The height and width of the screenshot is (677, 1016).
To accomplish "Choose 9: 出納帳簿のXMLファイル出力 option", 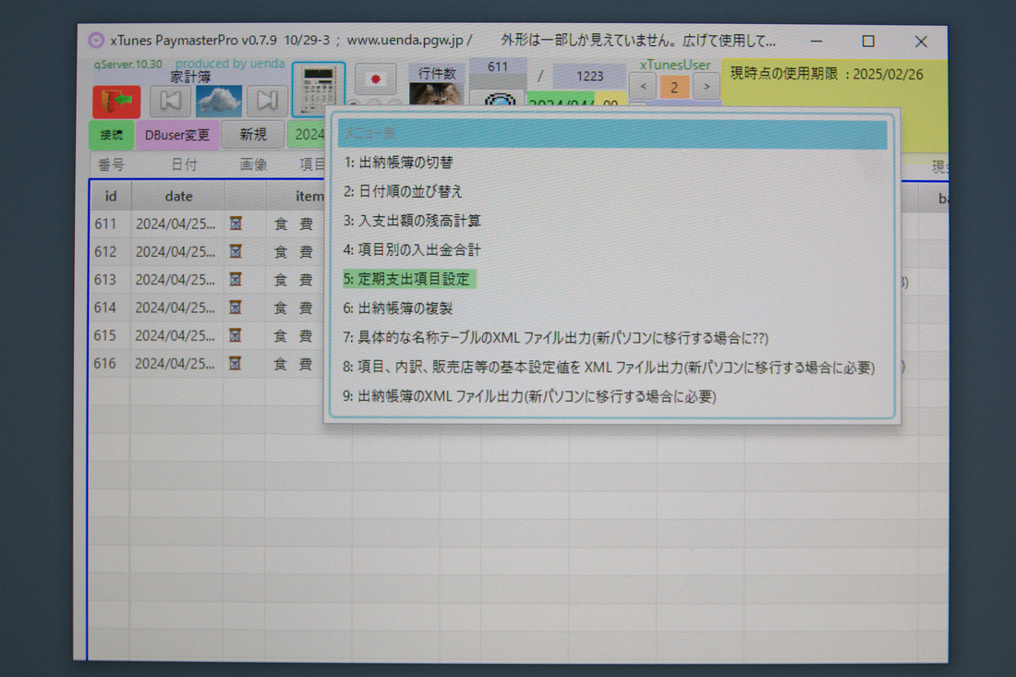I will click(530, 397).
